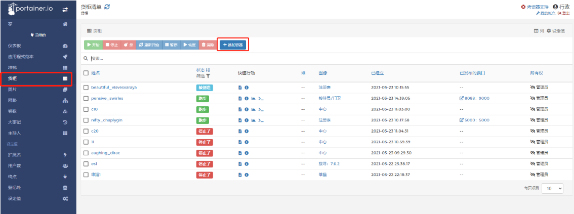Open logs icon for aughing_dirac
The image size is (574, 214).
[x=240, y=153]
